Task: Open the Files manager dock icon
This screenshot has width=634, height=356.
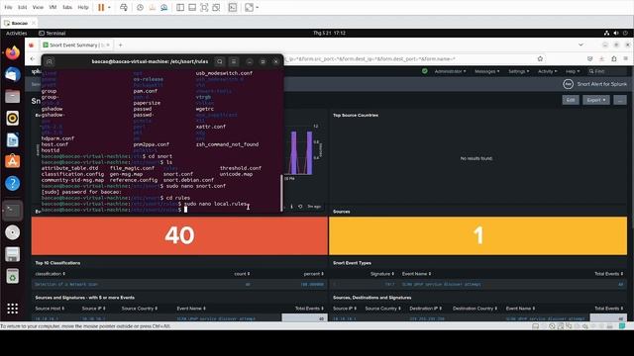Action: point(13,97)
